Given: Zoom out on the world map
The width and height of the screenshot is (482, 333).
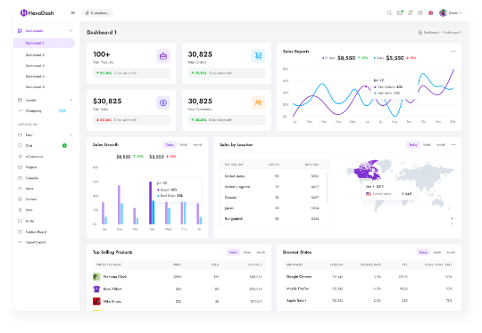Looking at the screenshot, I should pyautogui.click(x=453, y=224).
